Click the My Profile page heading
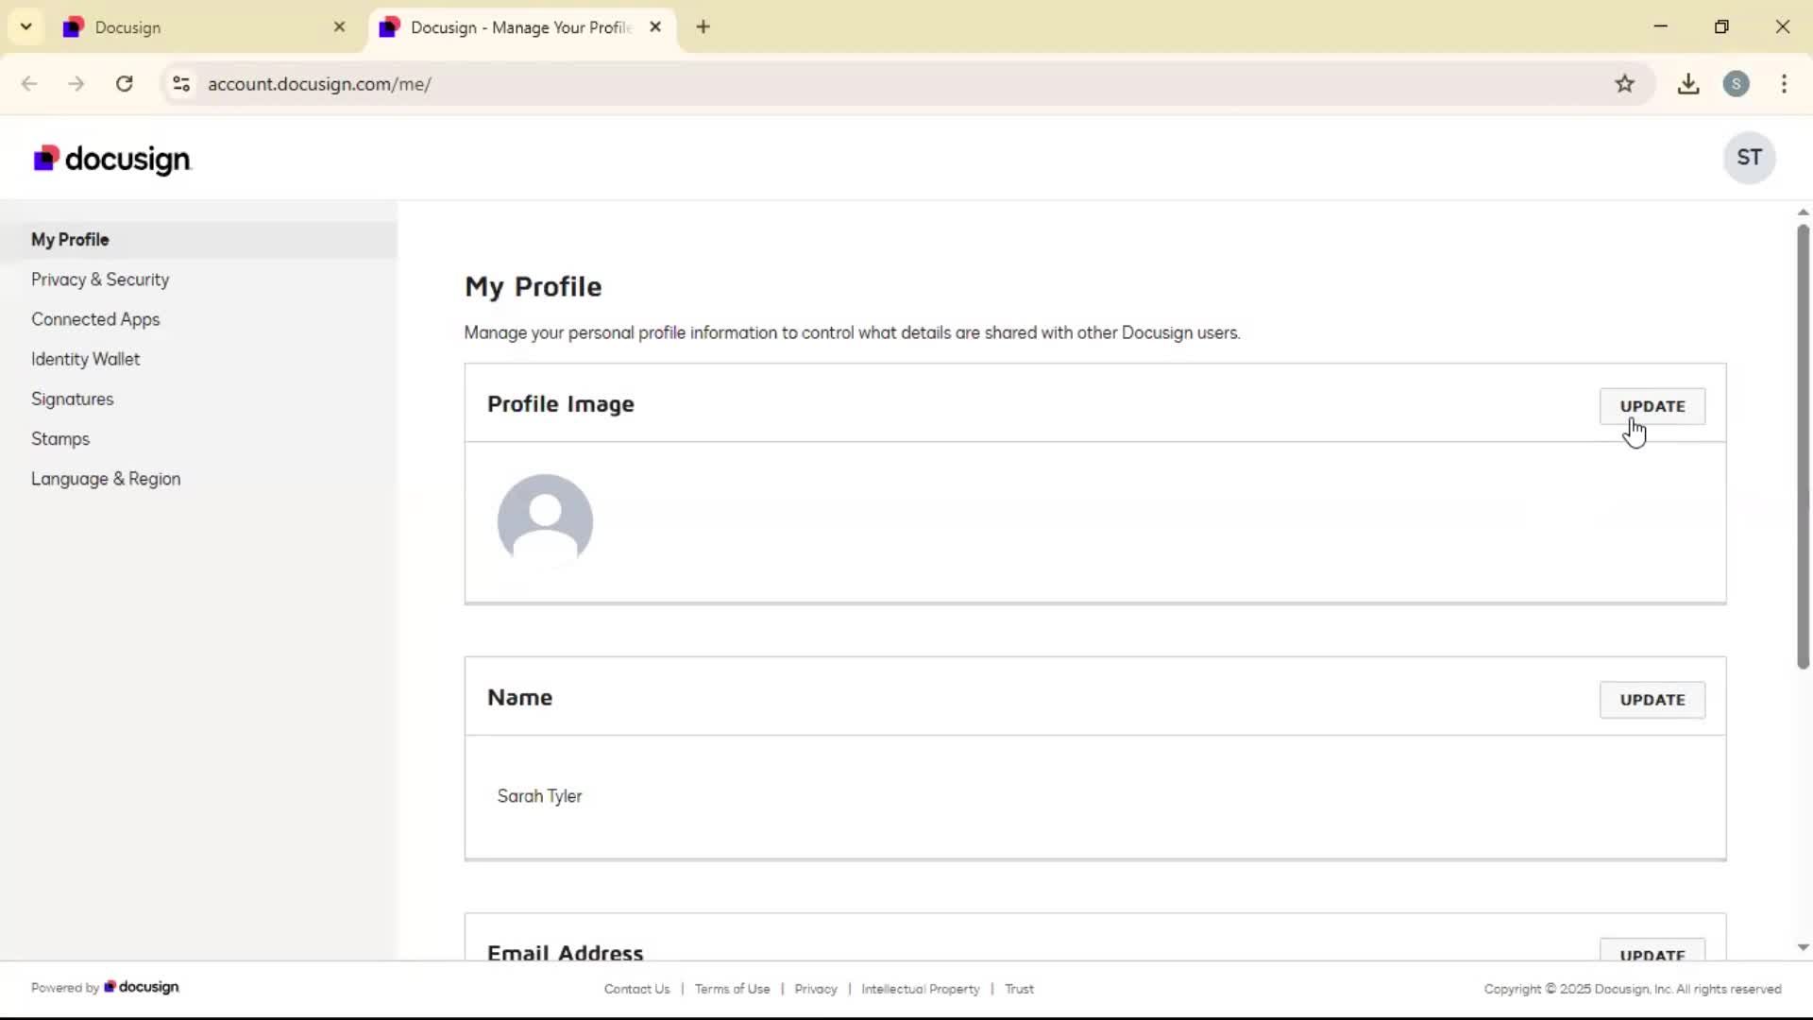The width and height of the screenshot is (1813, 1020). click(533, 286)
